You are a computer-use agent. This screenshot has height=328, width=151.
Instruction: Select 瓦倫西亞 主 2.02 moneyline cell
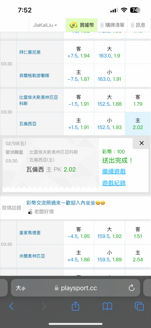(138, 124)
